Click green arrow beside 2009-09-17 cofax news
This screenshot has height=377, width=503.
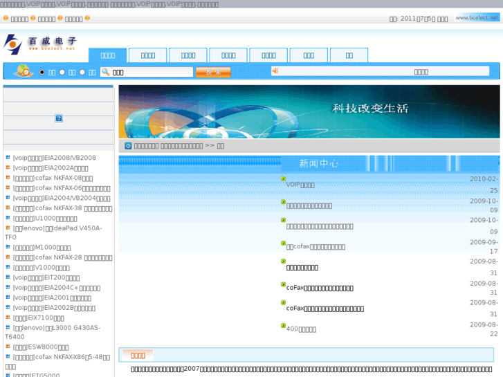283,243
